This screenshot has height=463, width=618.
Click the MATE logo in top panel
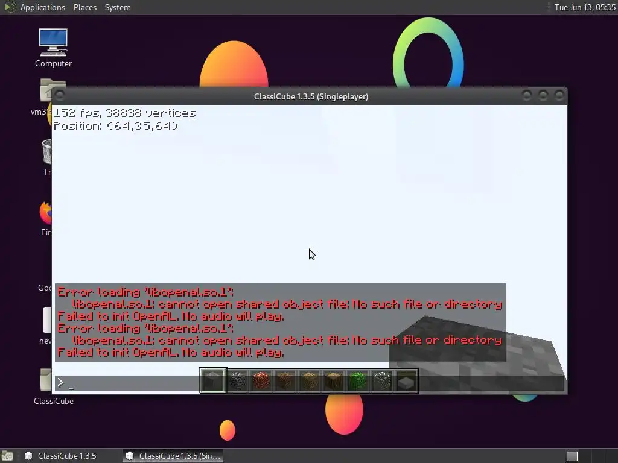point(10,7)
